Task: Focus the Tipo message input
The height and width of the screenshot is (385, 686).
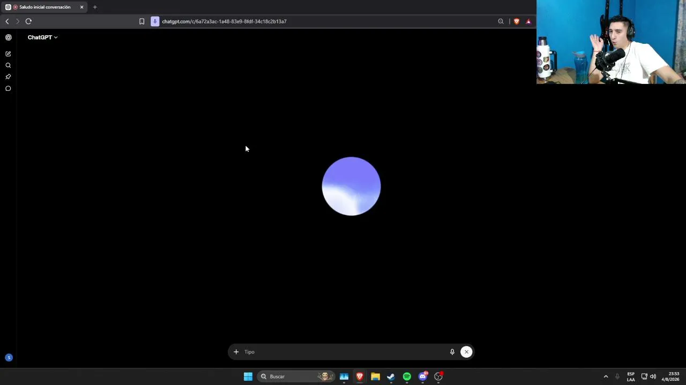Action: point(343,352)
